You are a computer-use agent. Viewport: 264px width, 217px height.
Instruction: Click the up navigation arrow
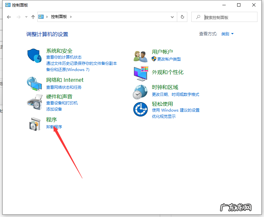[33, 17]
